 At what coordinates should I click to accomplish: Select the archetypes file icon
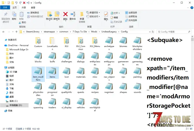coord(109,41)
